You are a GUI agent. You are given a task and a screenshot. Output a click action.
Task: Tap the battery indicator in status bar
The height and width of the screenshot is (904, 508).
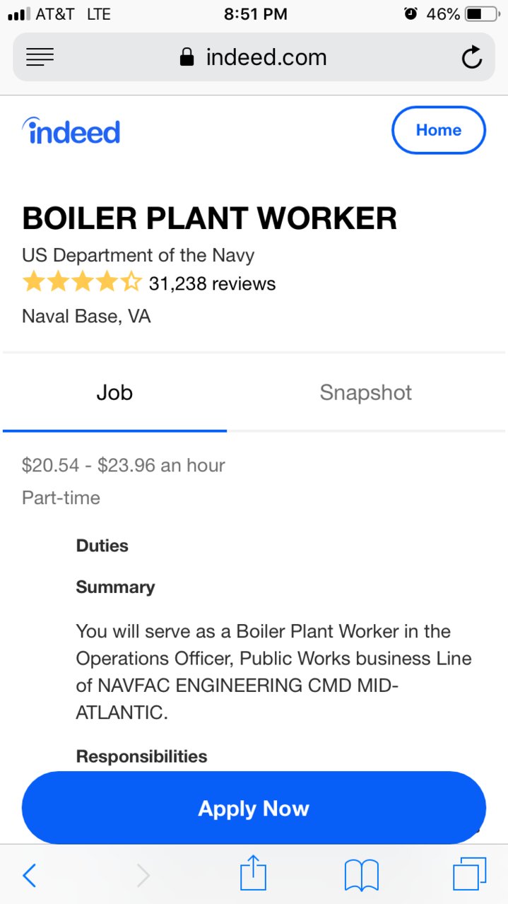(x=481, y=14)
